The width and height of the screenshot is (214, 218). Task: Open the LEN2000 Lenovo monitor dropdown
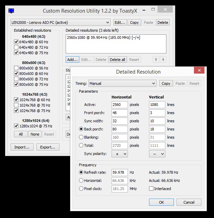tap(61, 22)
